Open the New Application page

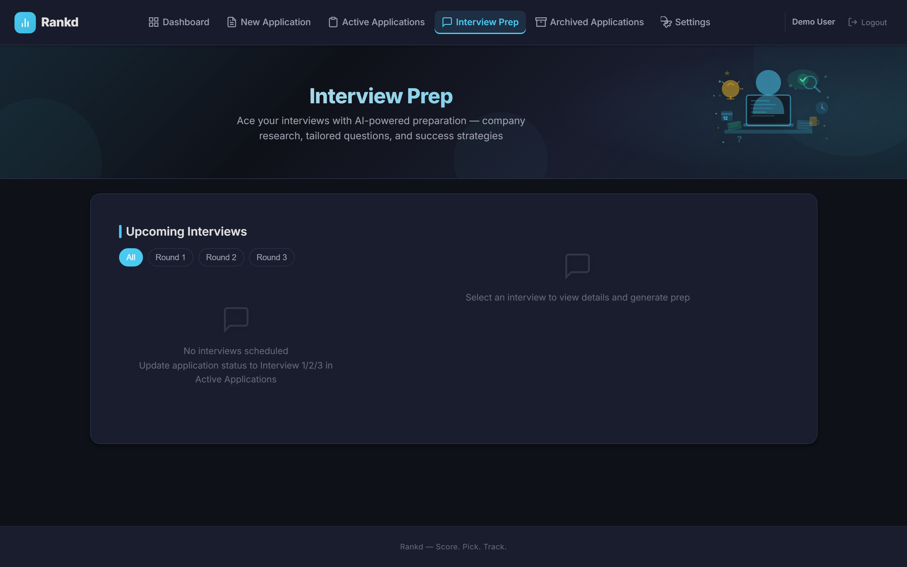click(x=268, y=22)
